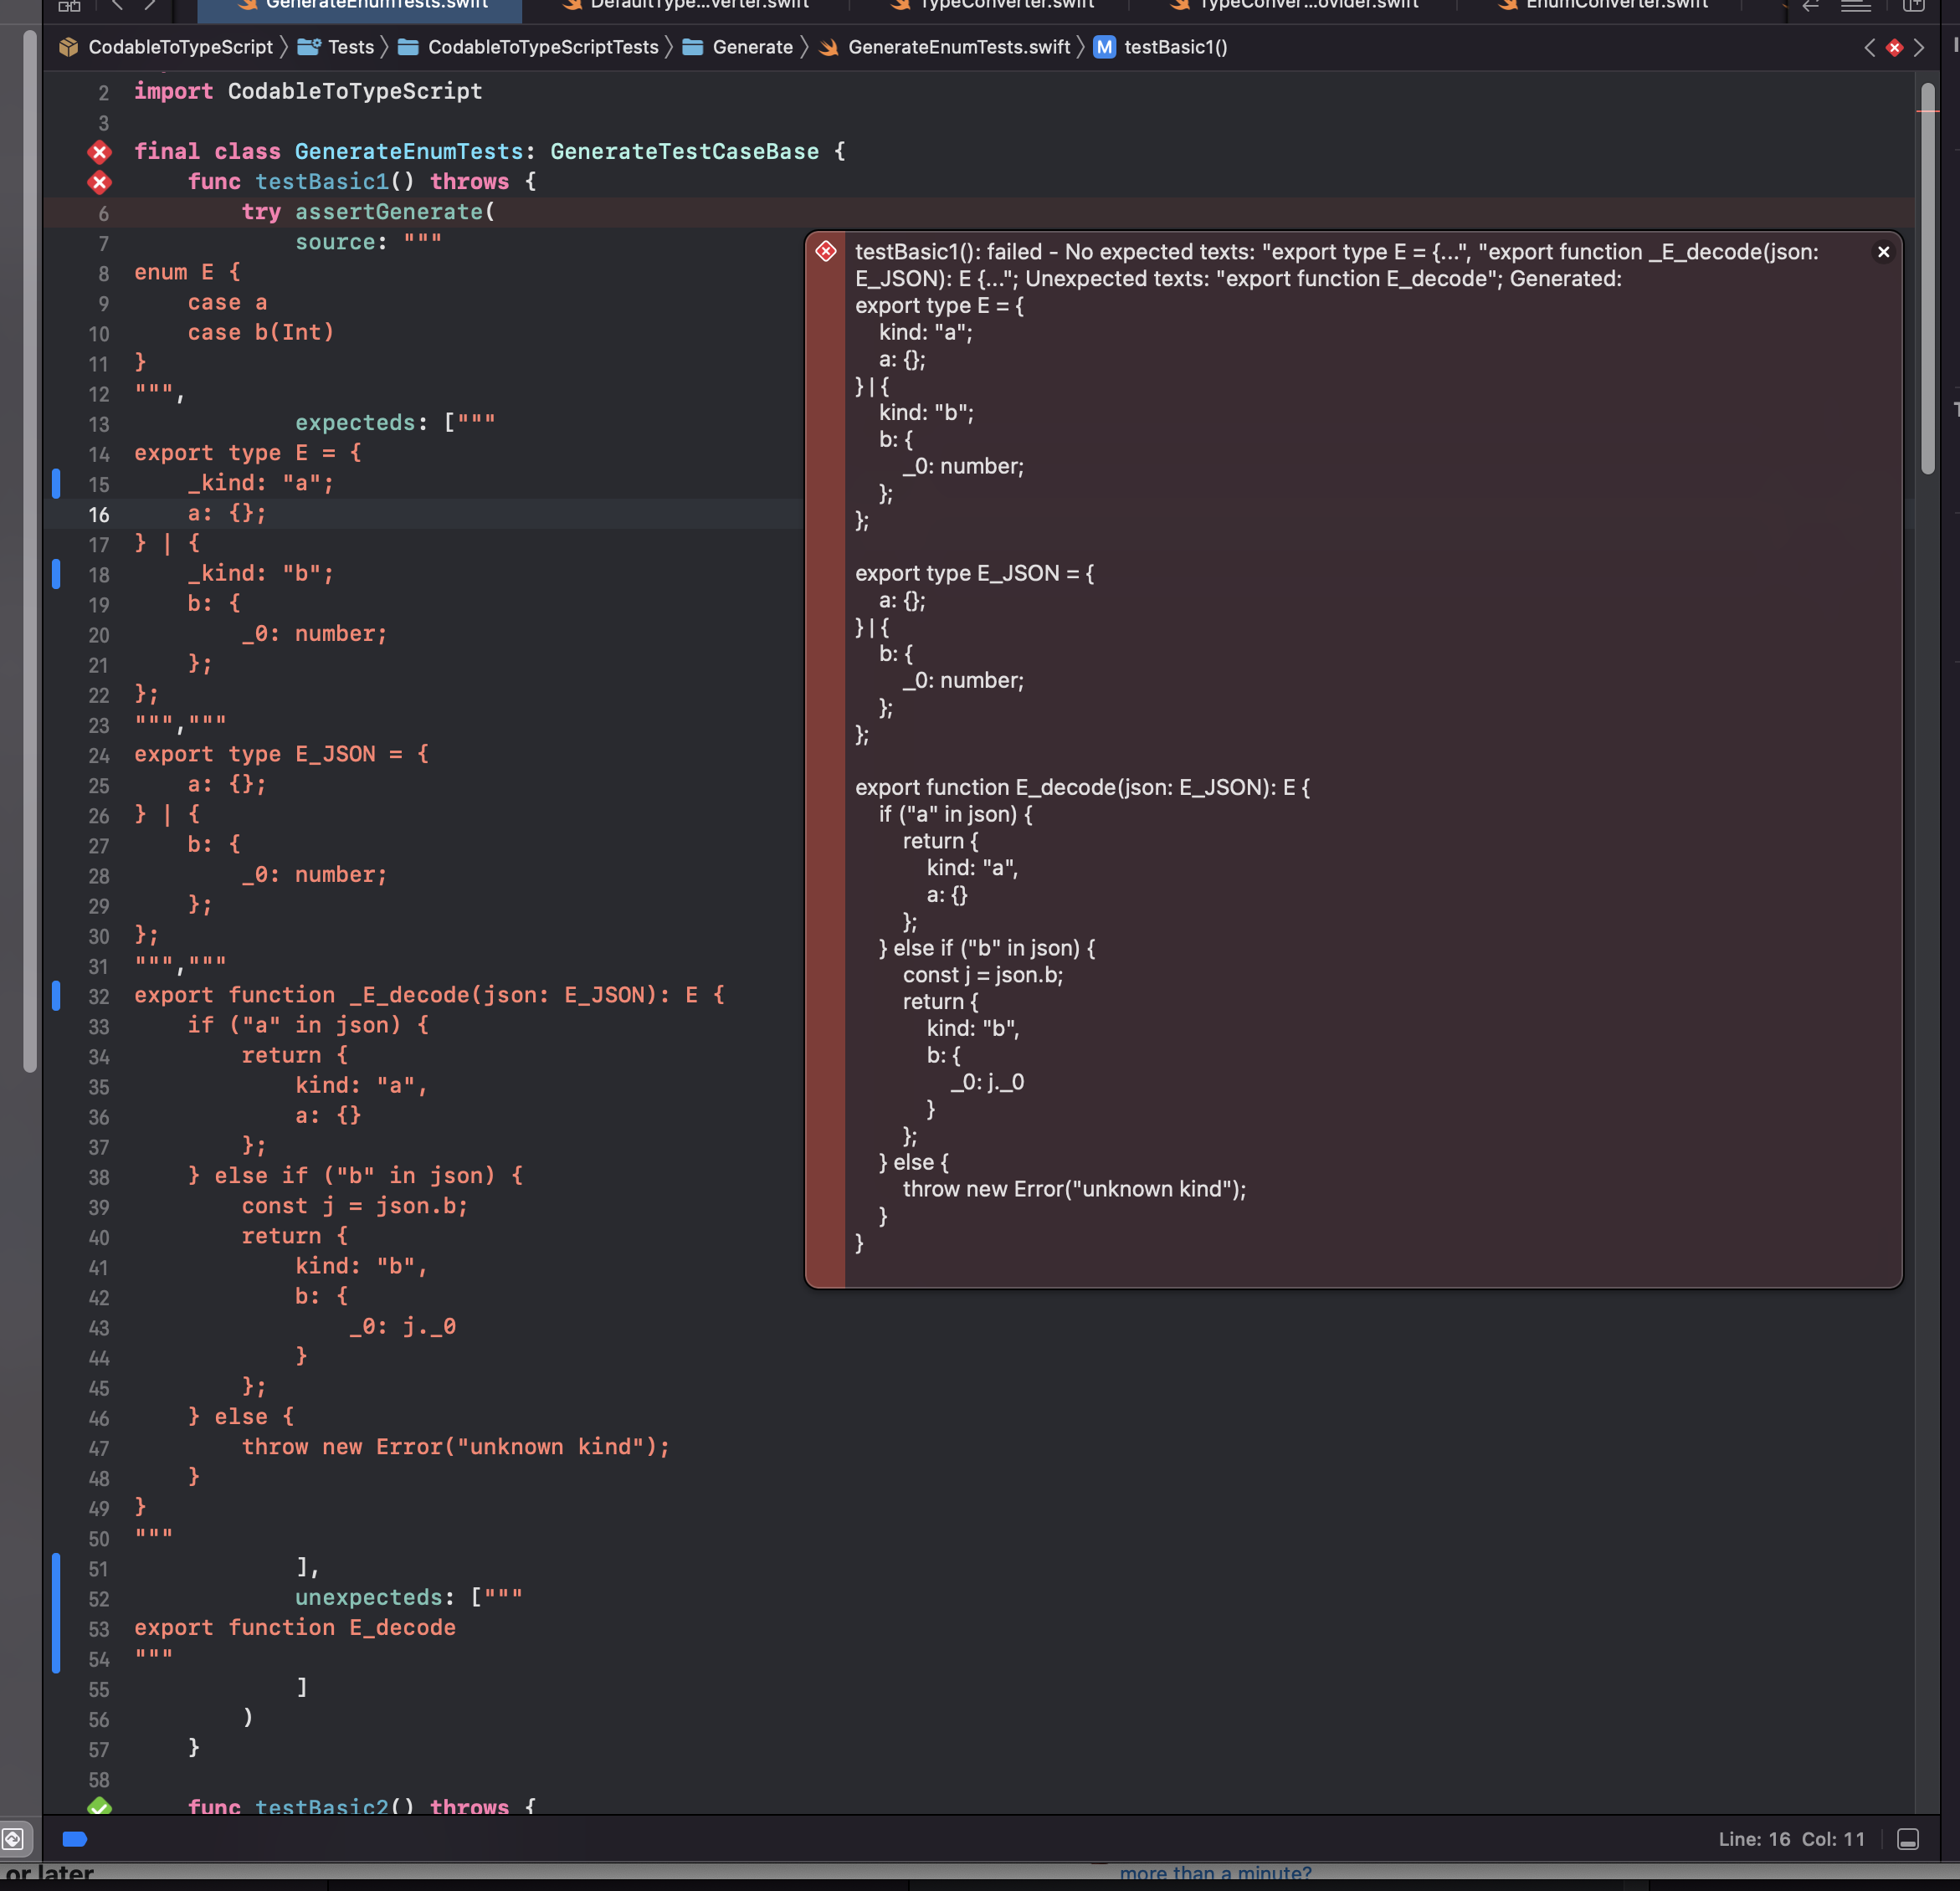The height and width of the screenshot is (1891, 1960).
Task: Jump to the previous issue arrow
Action: point(1869,47)
